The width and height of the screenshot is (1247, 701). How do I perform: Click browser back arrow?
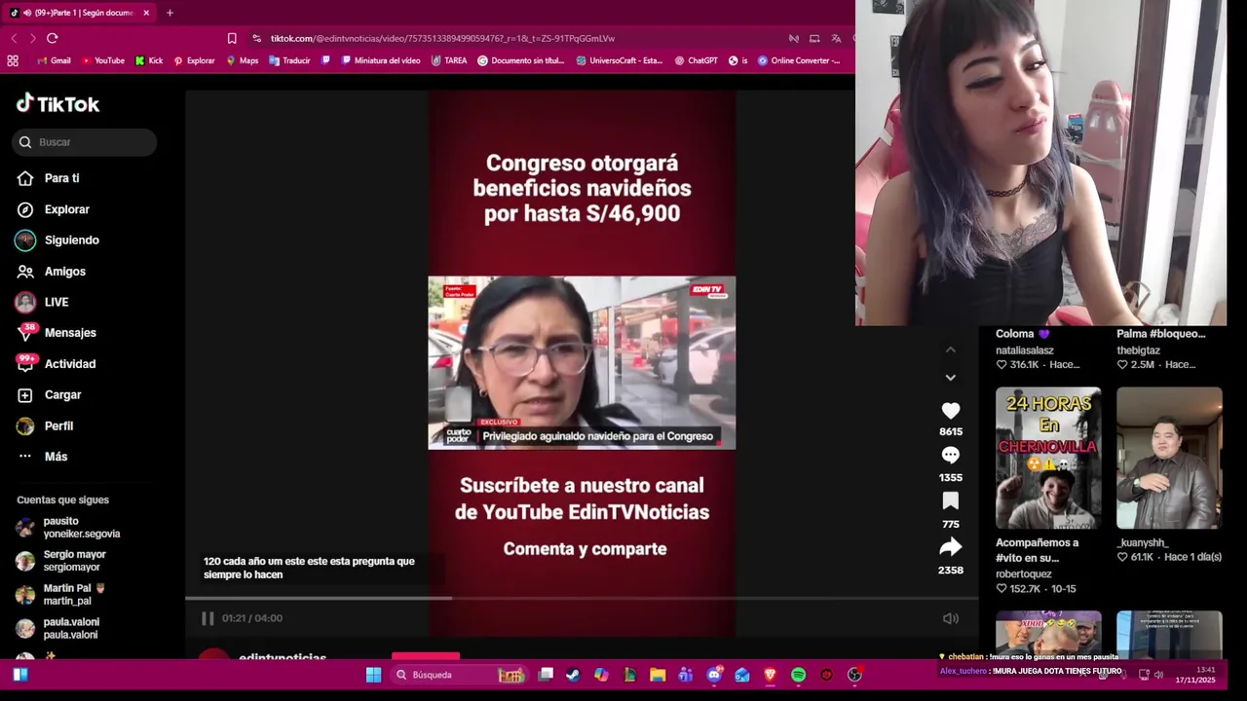[14, 38]
